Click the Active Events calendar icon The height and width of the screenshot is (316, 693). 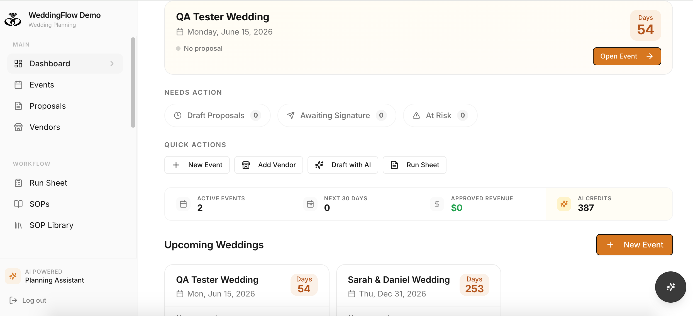click(183, 204)
